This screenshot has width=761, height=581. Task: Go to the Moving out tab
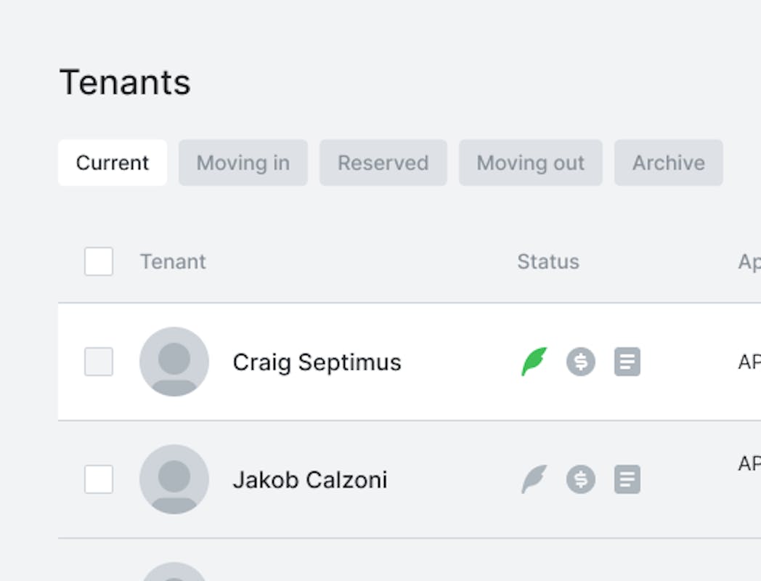[531, 163]
